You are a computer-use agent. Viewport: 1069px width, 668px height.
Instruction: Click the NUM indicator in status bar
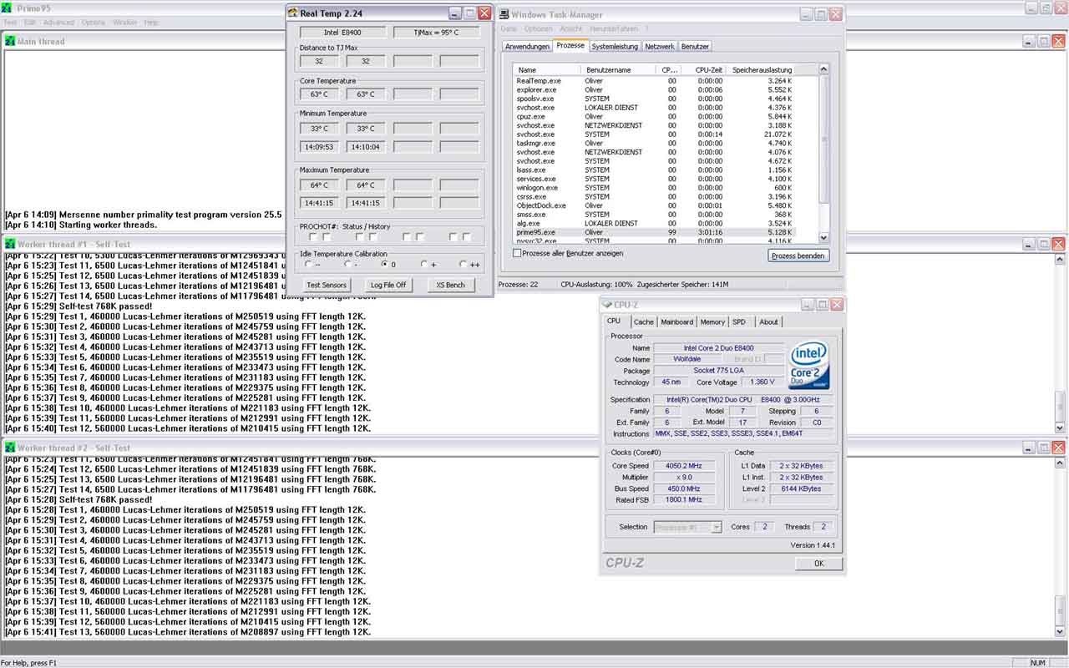click(x=1038, y=662)
